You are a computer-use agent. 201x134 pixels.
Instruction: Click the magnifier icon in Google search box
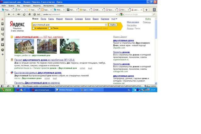pos(154,14)
